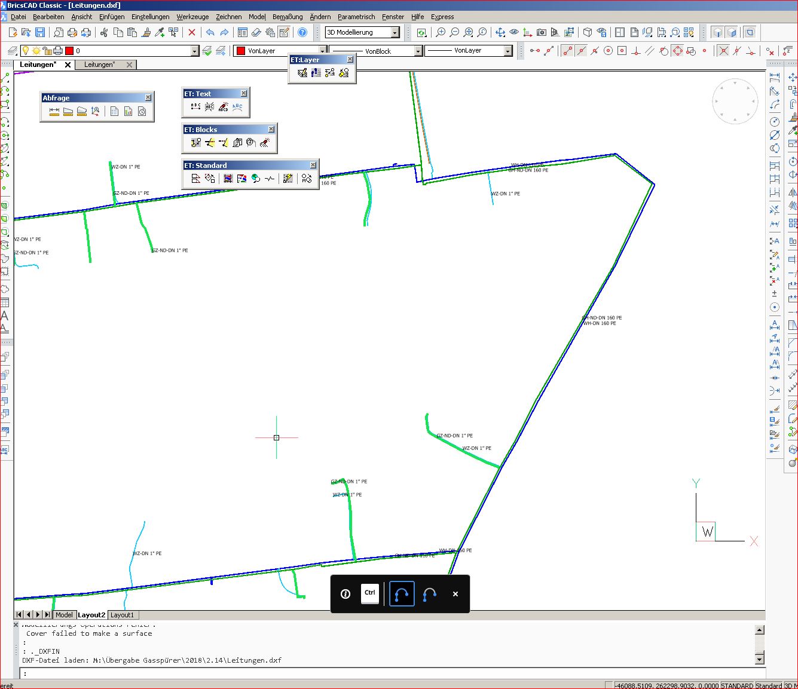Switch to the Layout1 tab
This screenshot has height=689, width=798.
pyautogui.click(x=122, y=615)
